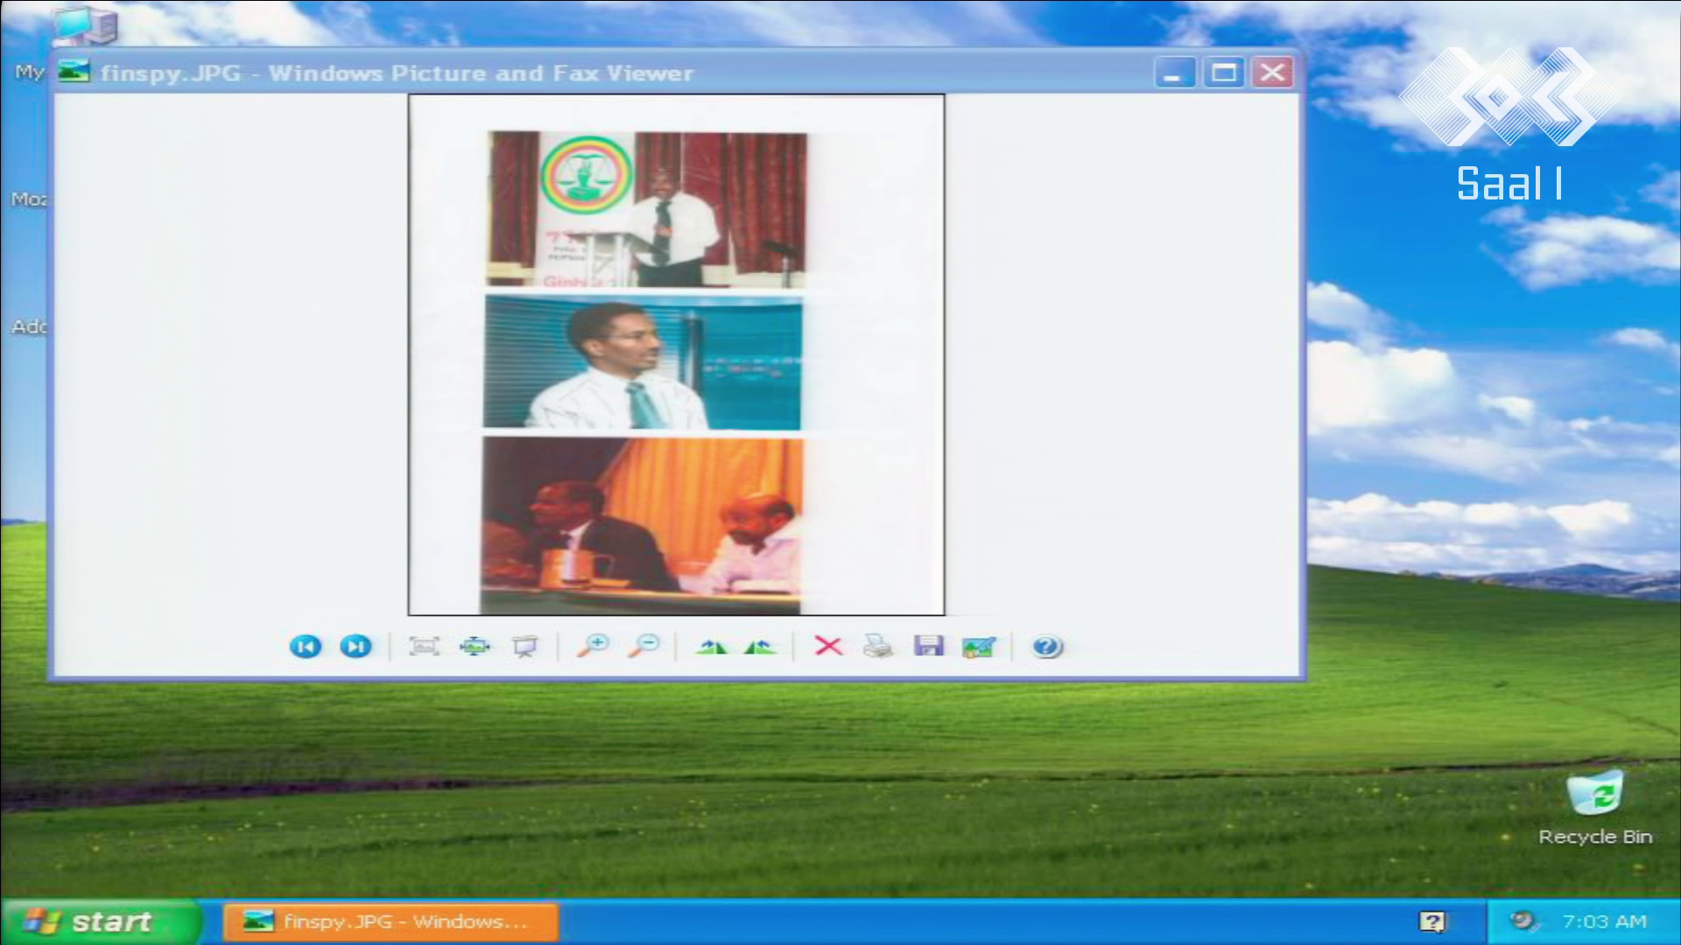Rotate the image counterclockwise
Viewport: 1681px width, 945px height.
(760, 647)
